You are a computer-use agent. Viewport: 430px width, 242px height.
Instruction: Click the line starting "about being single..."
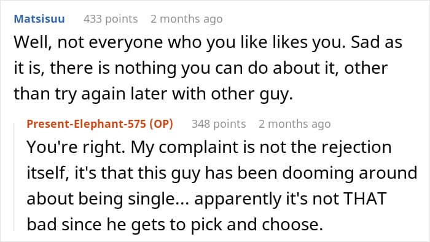click(206, 198)
